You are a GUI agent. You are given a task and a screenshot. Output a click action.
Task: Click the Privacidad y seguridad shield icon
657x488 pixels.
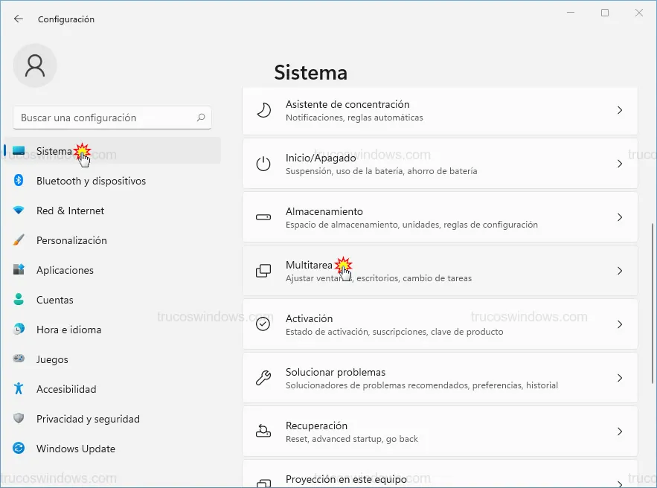19,419
